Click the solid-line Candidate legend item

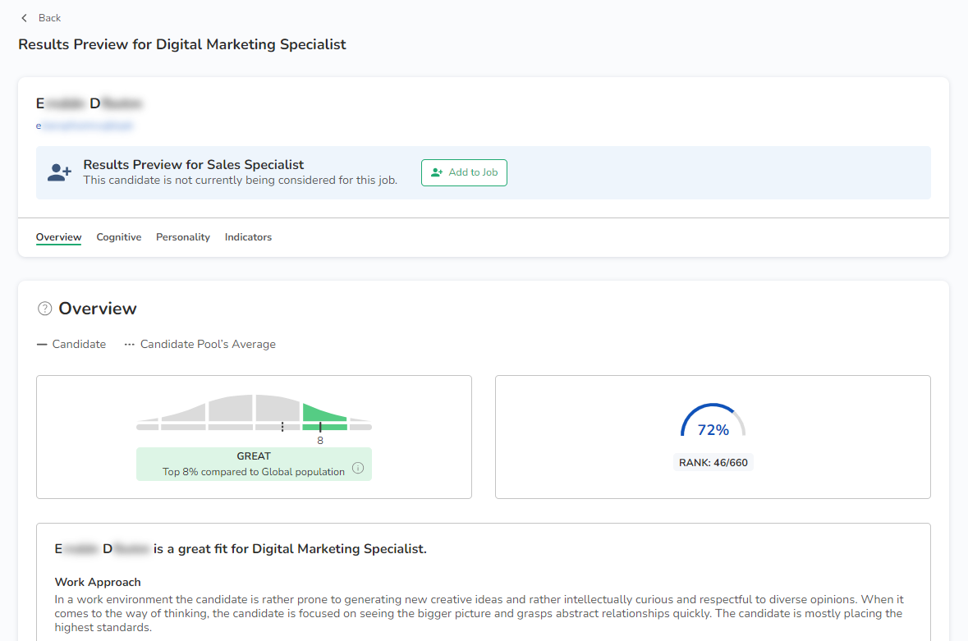[x=71, y=344]
